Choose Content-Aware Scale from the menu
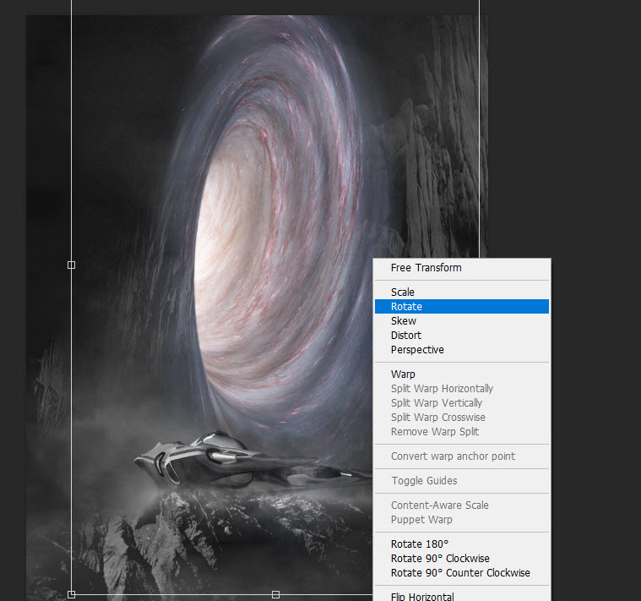This screenshot has height=601, width=641. (x=439, y=505)
